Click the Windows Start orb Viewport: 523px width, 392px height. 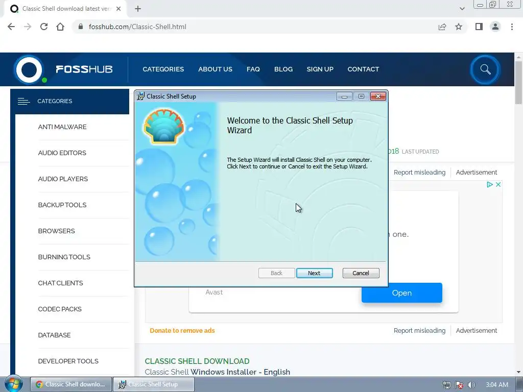click(13, 384)
